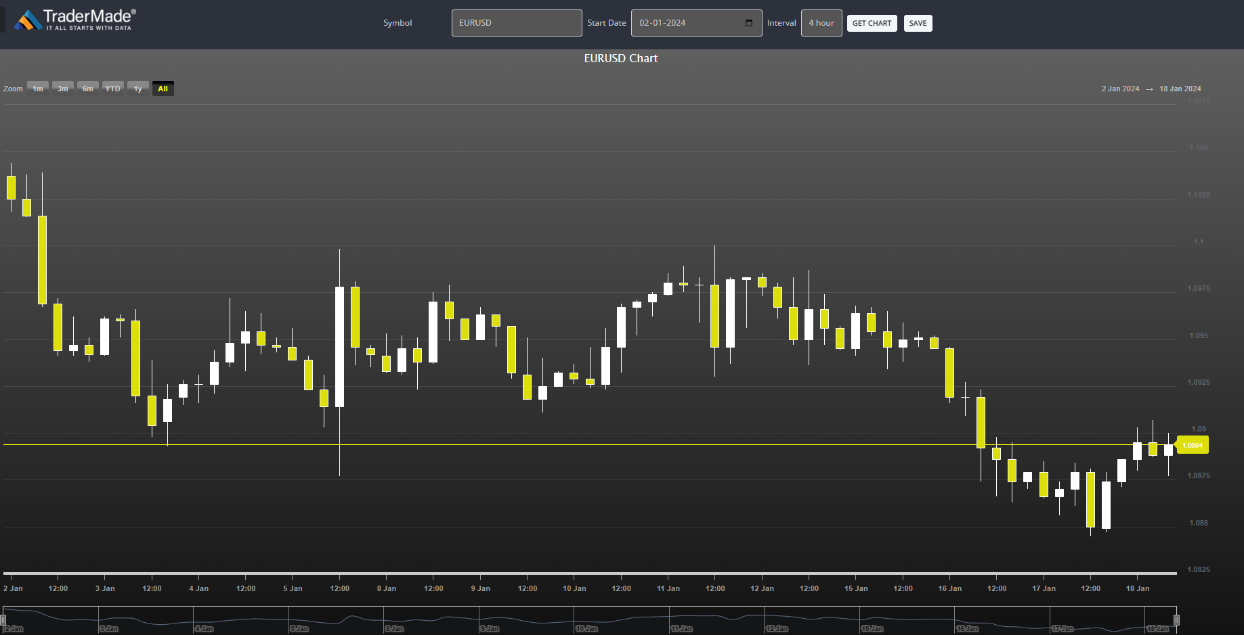This screenshot has height=635, width=1244.
Task: Click the 2 Jan 2024 range start date
Action: pos(1120,89)
